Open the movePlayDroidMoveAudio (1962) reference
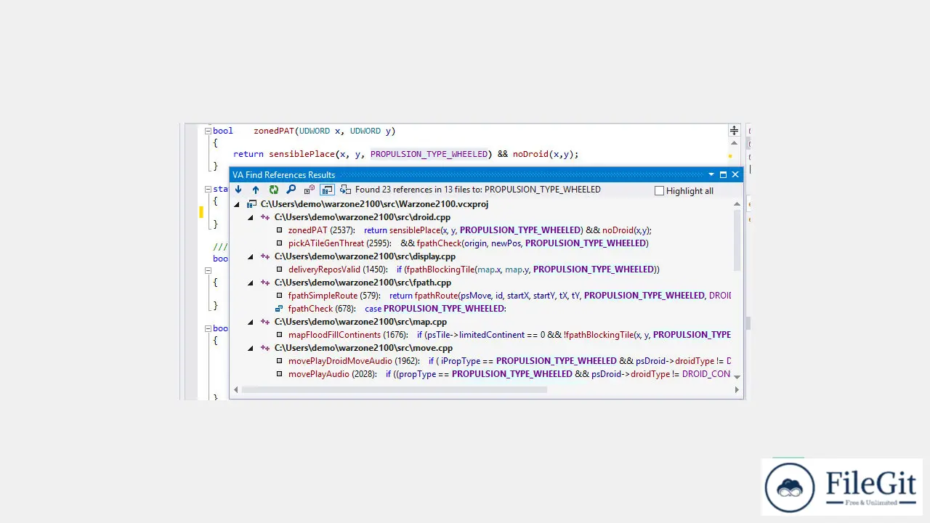This screenshot has width=930, height=523. tap(509, 361)
